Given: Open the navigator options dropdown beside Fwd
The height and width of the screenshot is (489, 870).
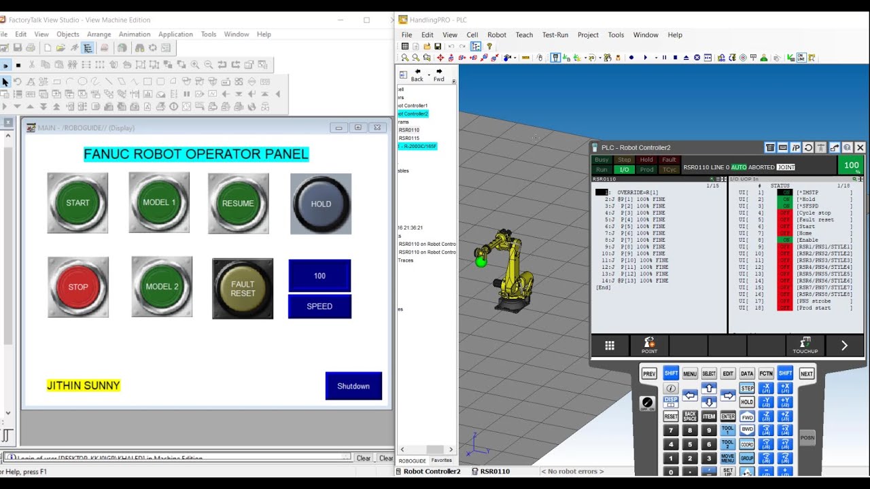Looking at the screenshot, I should pos(453,81).
